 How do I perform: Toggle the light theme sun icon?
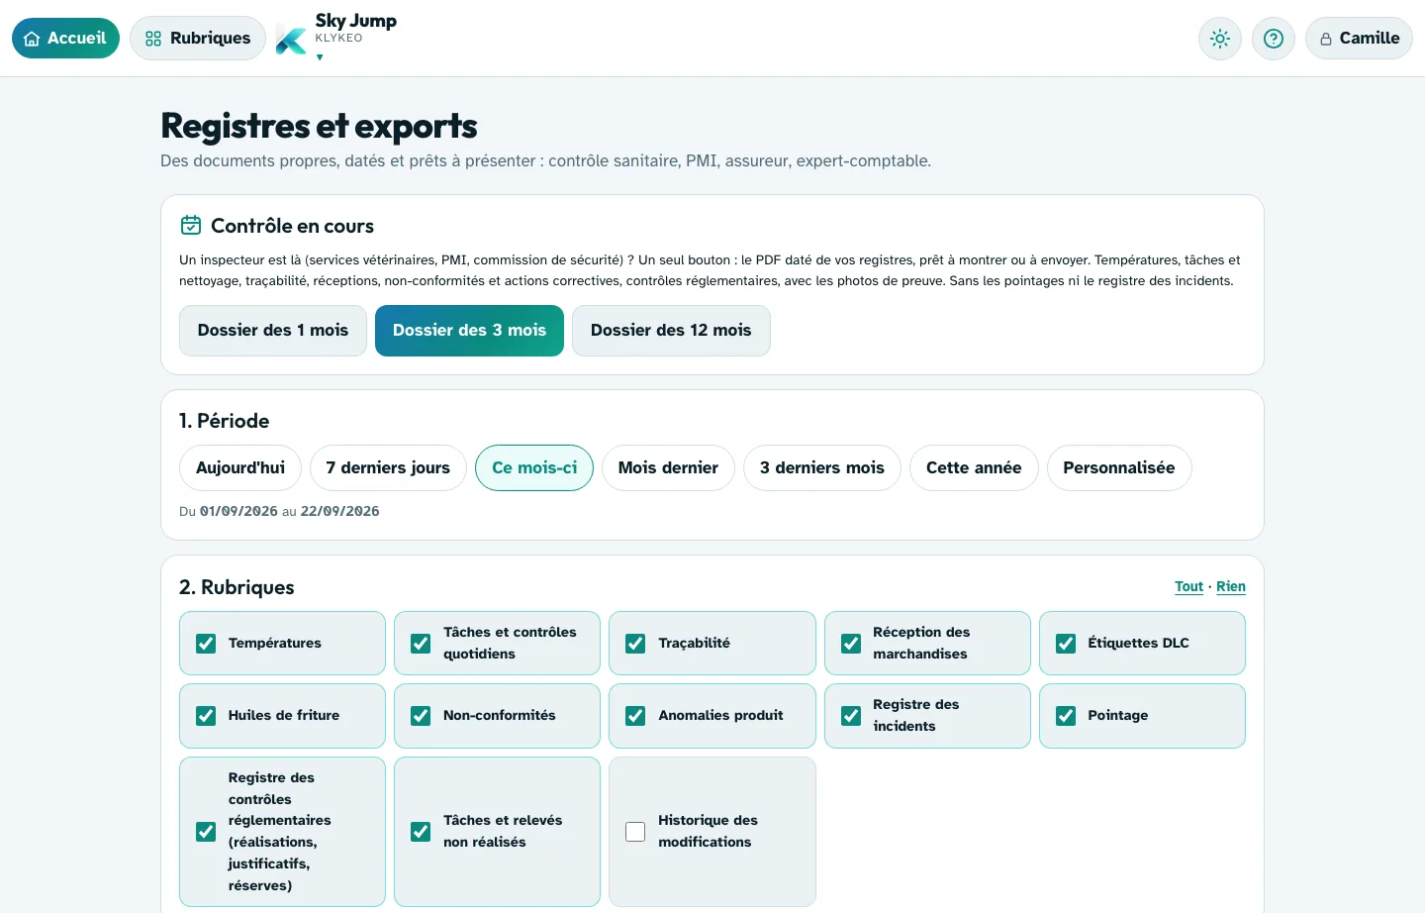pos(1220,39)
